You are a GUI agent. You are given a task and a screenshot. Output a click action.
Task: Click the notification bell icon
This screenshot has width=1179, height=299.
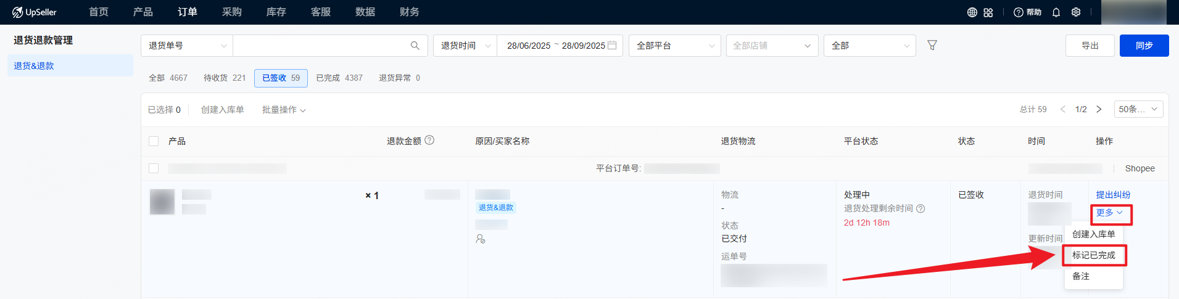[x=1056, y=12]
